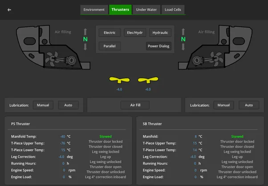Click SB 'Thruster door closed' status
Screen dimensions: 268x186
(x=237, y=146)
